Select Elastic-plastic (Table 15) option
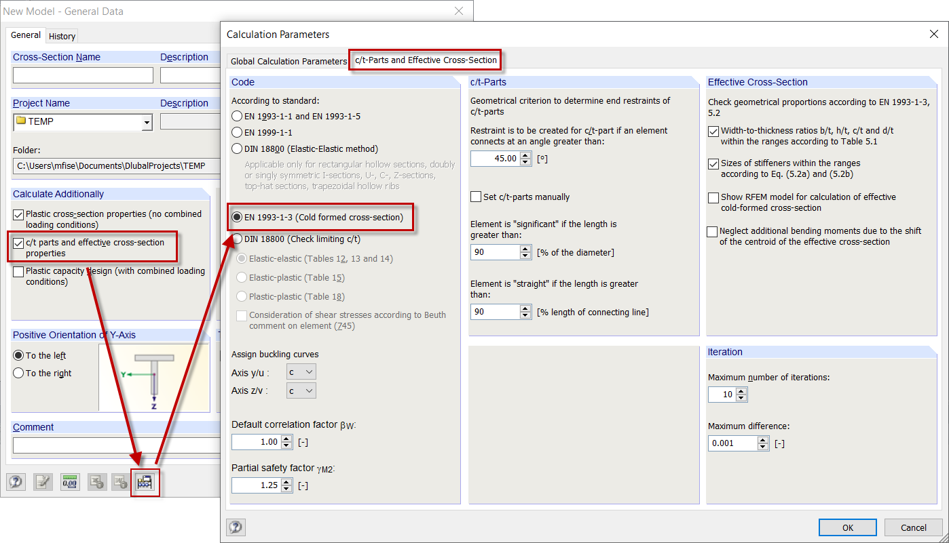949x543 pixels. [x=242, y=277]
